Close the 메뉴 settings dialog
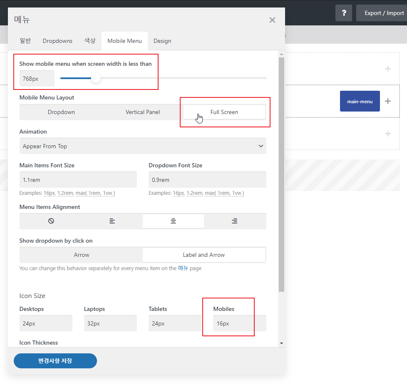Screen dimensions: 407x385 pyautogui.click(x=272, y=20)
